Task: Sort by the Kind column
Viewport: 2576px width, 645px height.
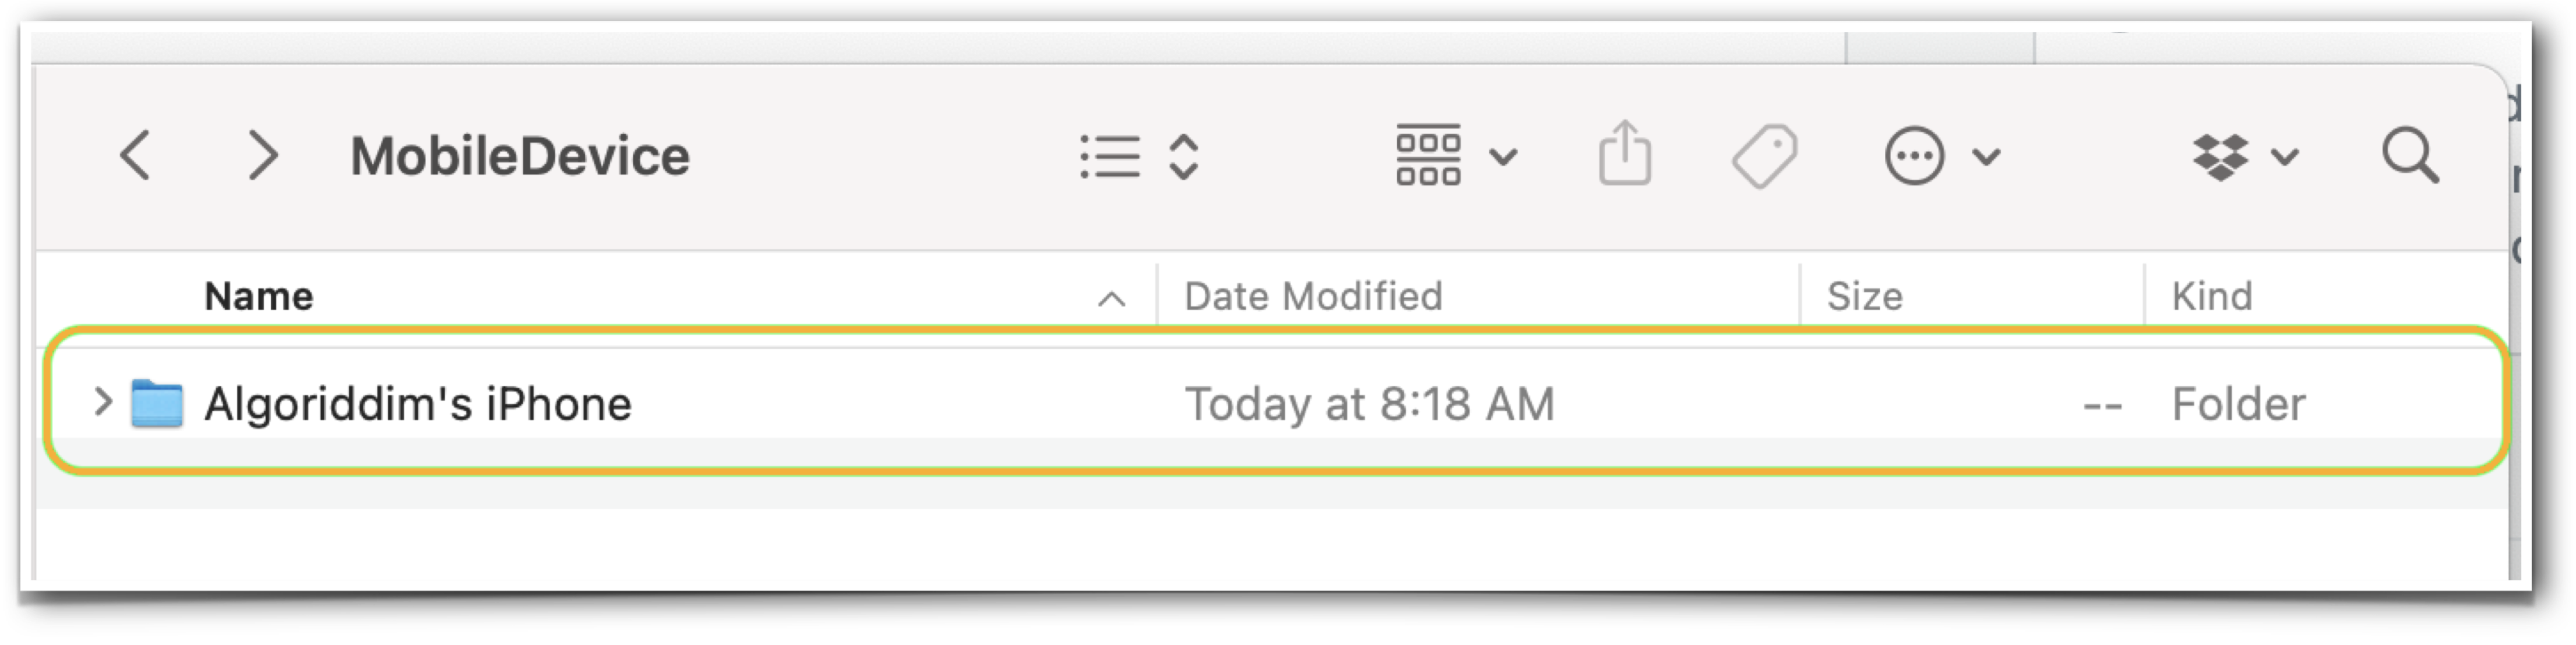Action: click(x=2212, y=296)
